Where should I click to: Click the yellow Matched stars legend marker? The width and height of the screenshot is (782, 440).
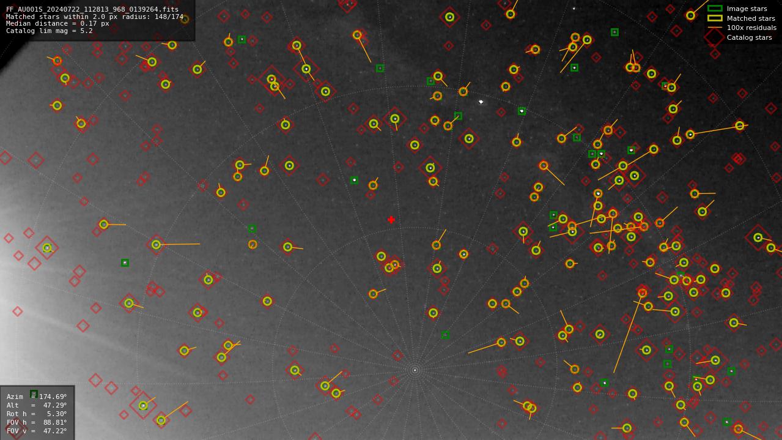pyautogui.click(x=715, y=18)
